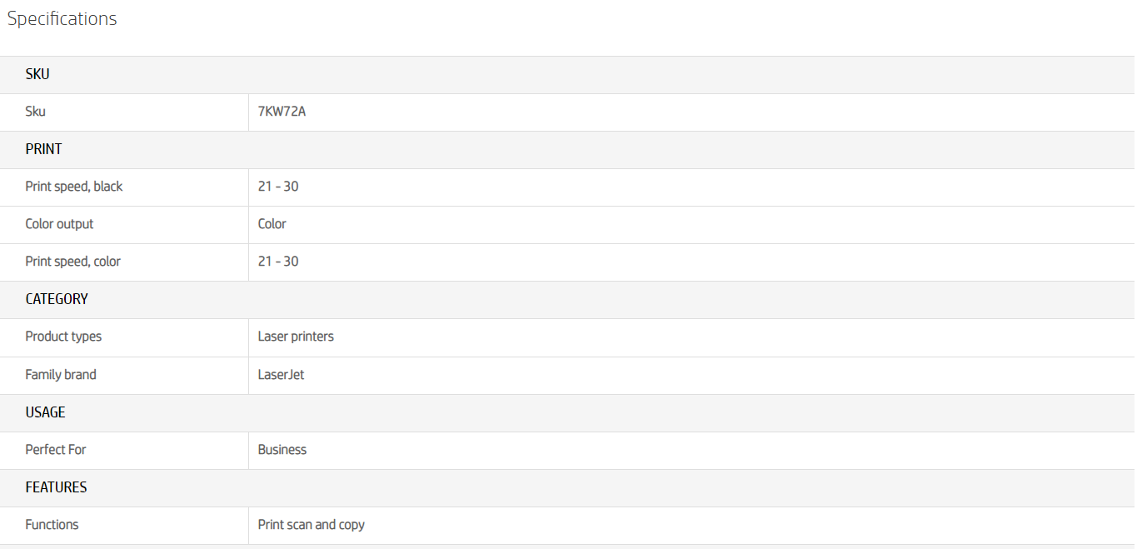
Task: Select the PRINT section header row
Action: pyautogui.click(x=43, y=149)
